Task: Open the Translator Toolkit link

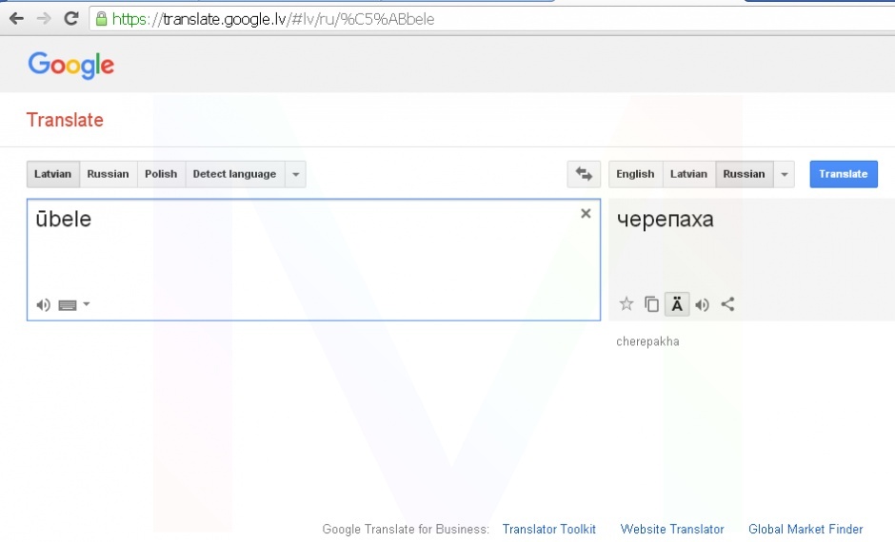Action: pos(549,530)
